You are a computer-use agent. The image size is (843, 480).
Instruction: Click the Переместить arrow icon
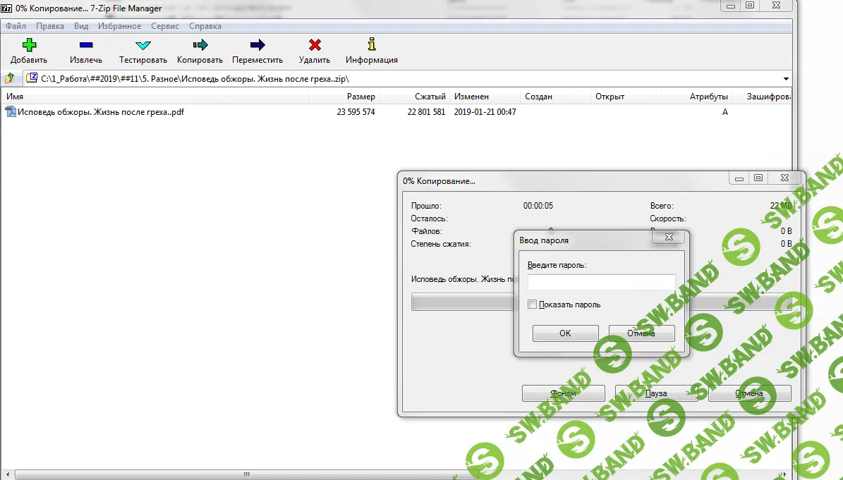click(x=257, y=45)
